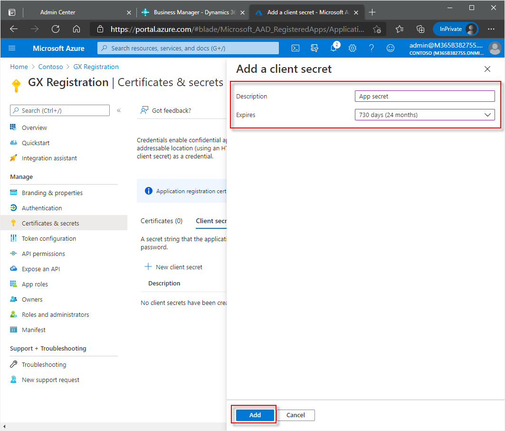Image resolution: width=505 pixels, height=431 pixels.
Task: Switch to the Certificates (0) tab
Action: pyautogui.click(x=162, y=221)
